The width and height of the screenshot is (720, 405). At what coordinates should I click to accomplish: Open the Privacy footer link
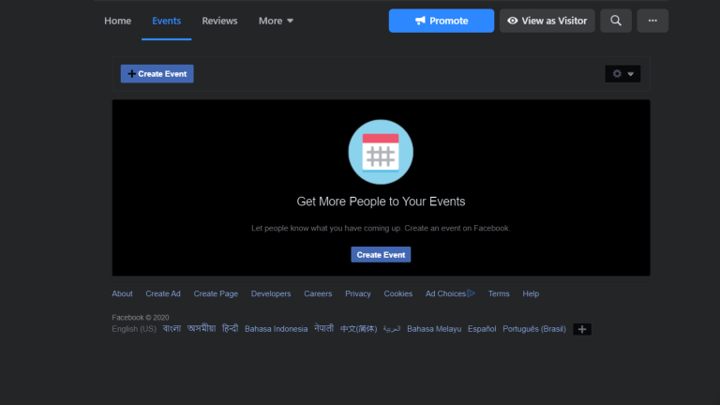(357, 293)
